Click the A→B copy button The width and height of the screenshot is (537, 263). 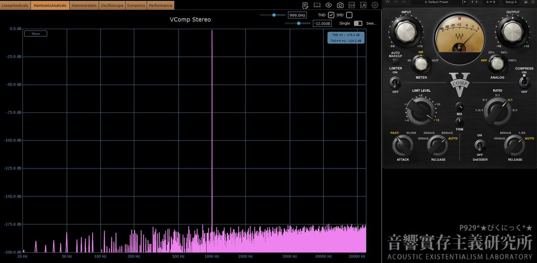tap(491, 2)
